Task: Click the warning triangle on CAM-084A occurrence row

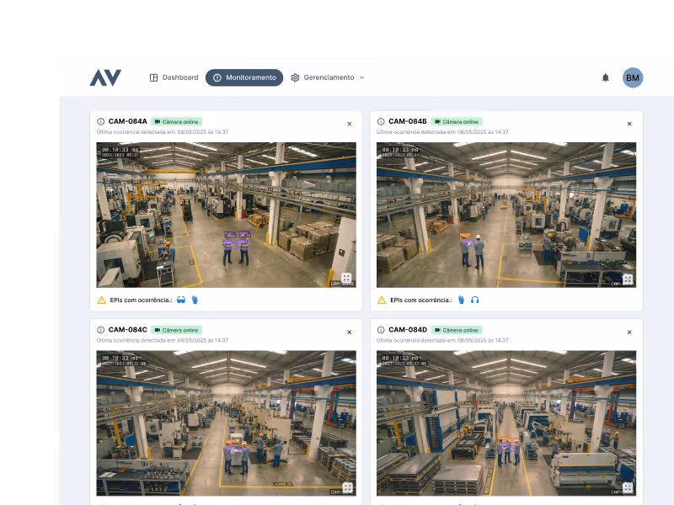Action: (103, 298)
